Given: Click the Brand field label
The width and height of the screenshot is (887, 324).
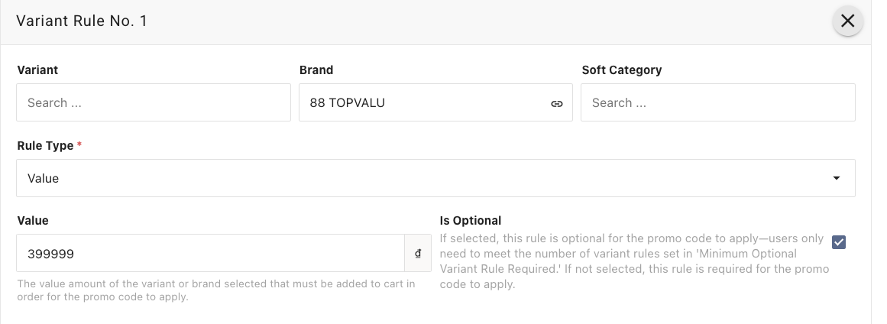Looking at the screenshot, I should pyautogui.click(x=316, y=70).
